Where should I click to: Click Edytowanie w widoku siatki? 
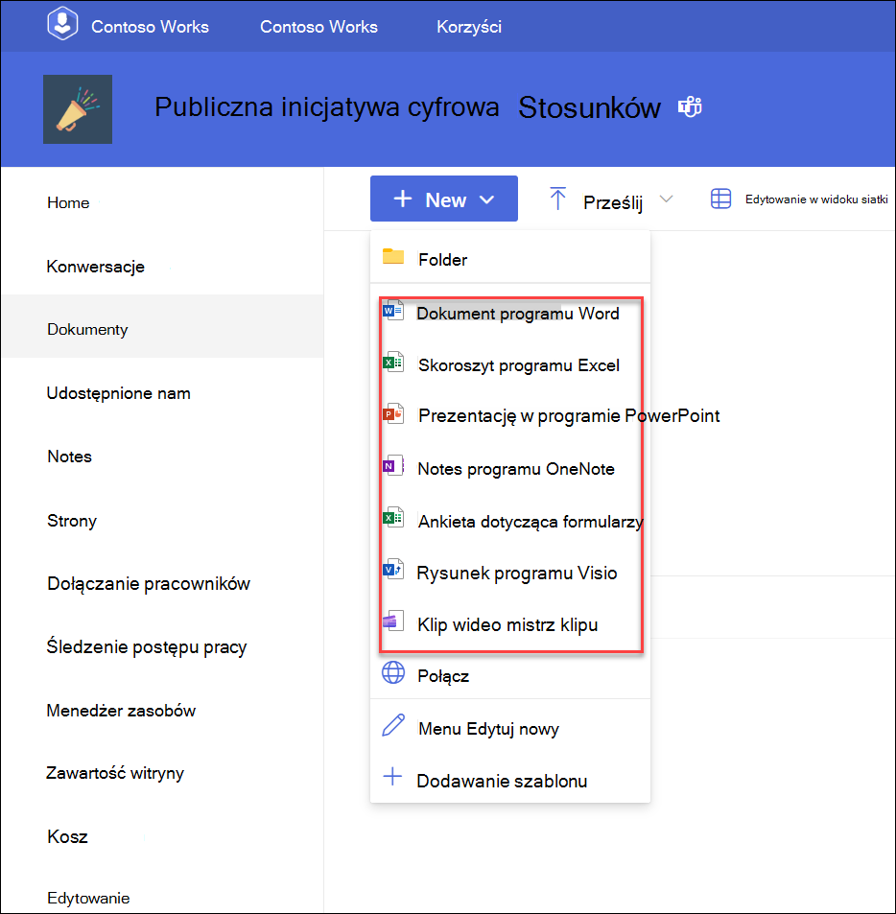coord(816,199)
